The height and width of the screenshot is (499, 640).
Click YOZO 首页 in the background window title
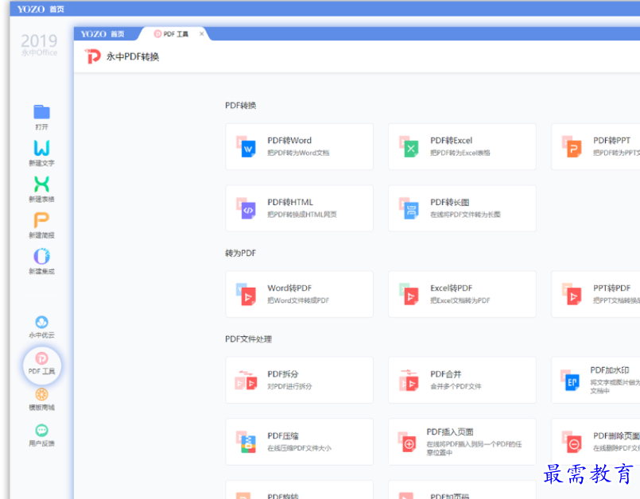tap(41, 9)
